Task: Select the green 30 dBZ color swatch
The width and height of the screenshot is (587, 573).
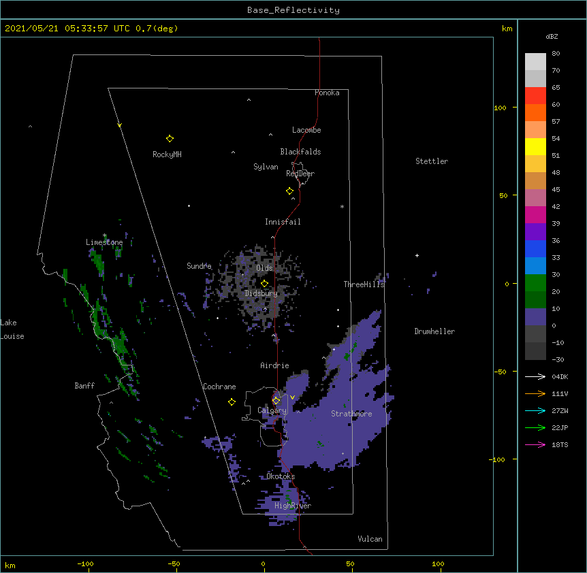Action: [x=535, y=283]
